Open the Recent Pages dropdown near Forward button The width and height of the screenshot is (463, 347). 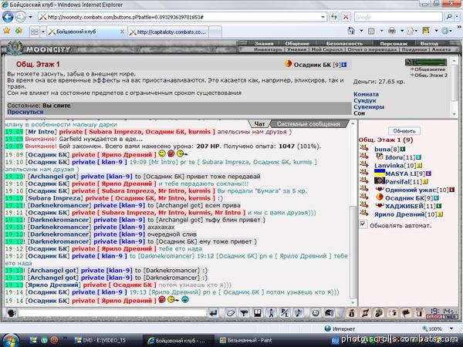pyautogui.click(x=30, y=17)
